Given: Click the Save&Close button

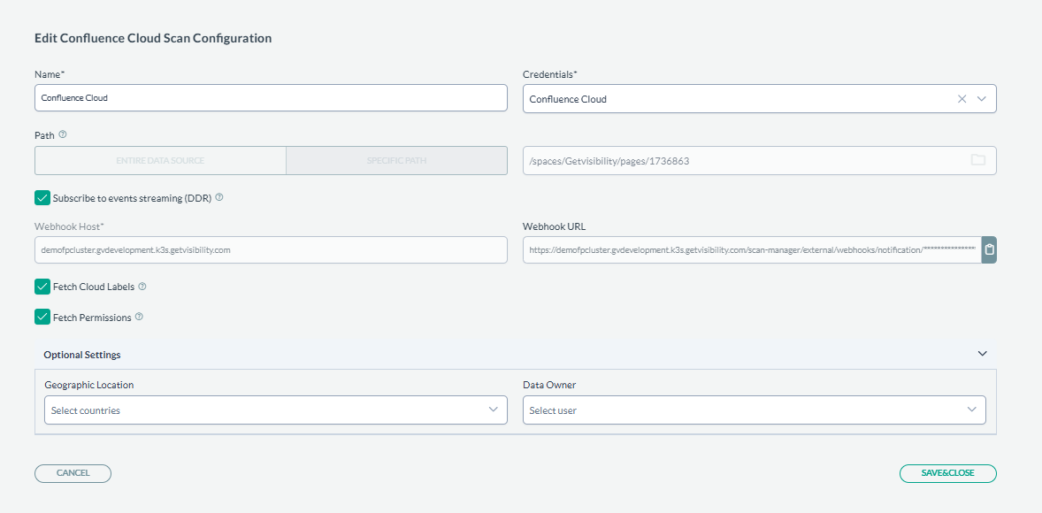Looking at the screenshot, I should pyautogui.click(x=947, y=473).
